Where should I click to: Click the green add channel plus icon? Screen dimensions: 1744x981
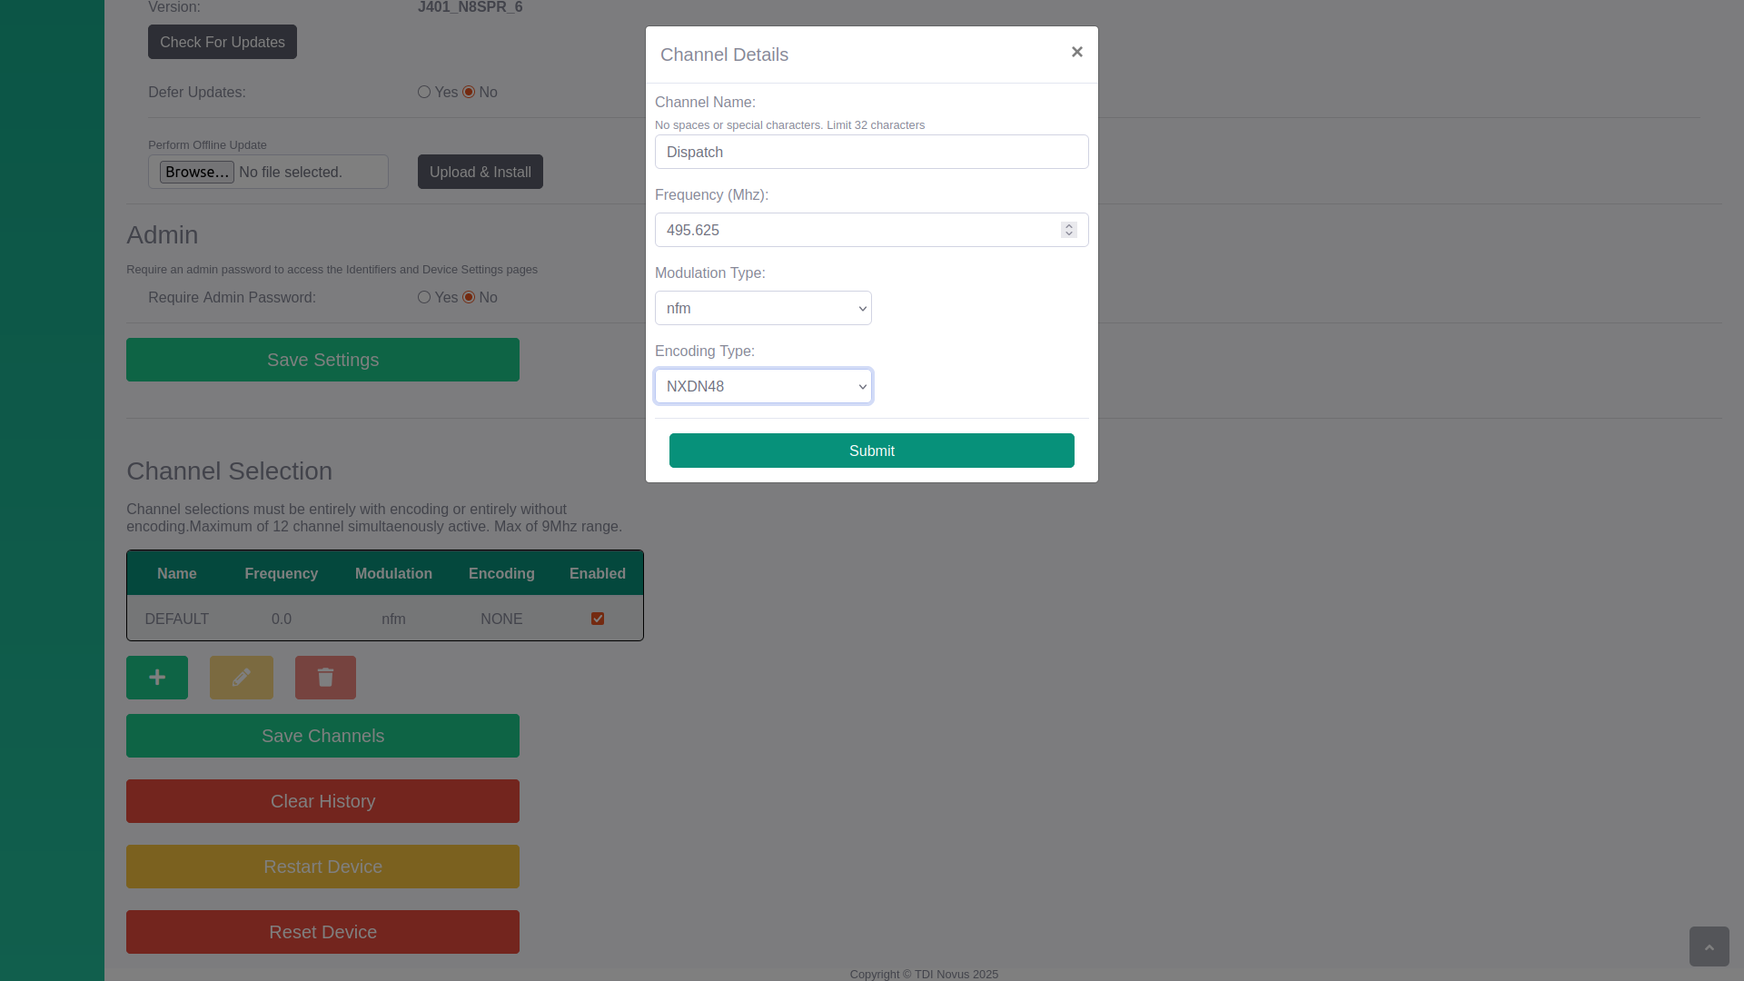coord(157,678)
